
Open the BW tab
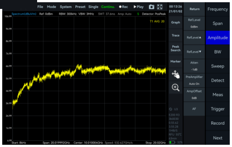point(218,52)
